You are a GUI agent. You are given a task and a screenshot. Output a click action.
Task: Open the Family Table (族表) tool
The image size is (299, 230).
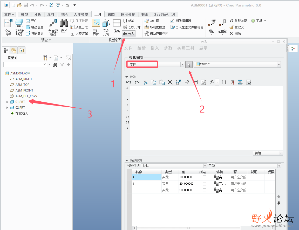[117, 26]
